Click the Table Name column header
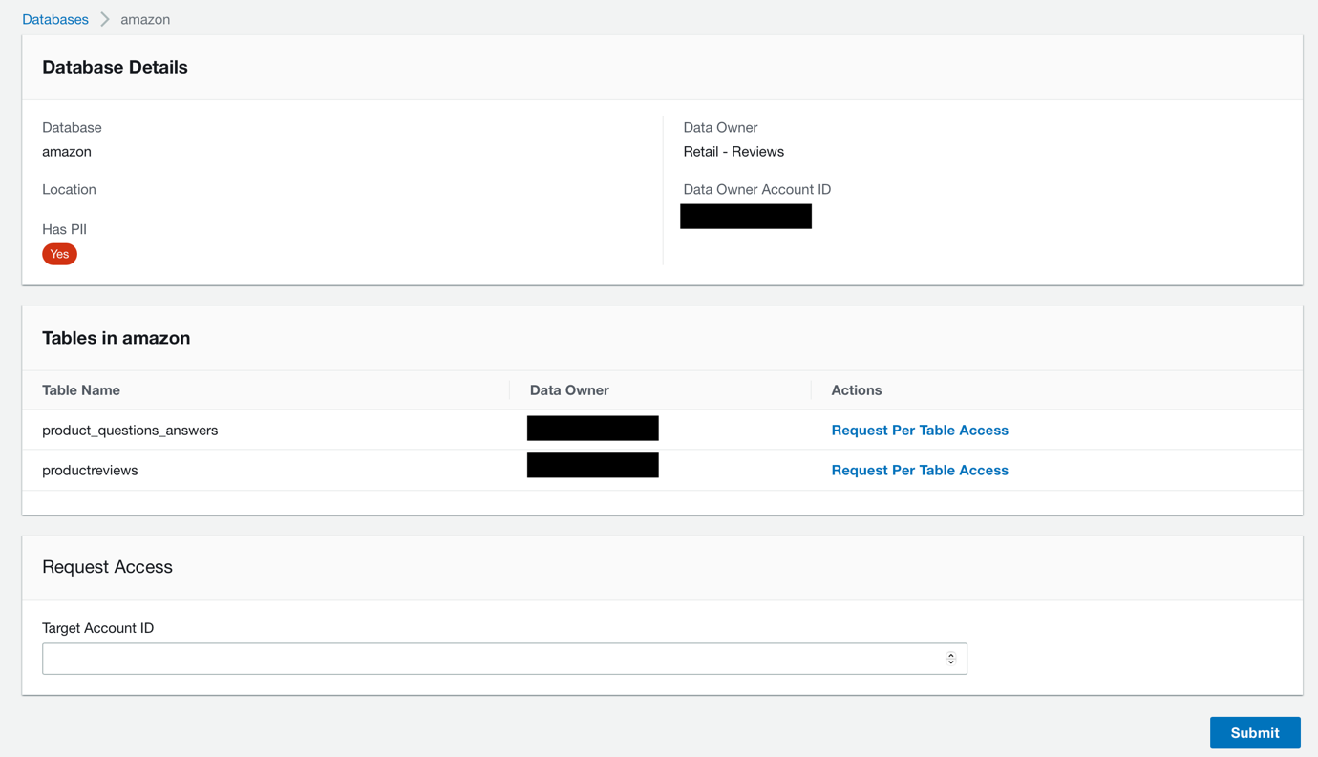 pyautogui.click(x=81, y=390)
